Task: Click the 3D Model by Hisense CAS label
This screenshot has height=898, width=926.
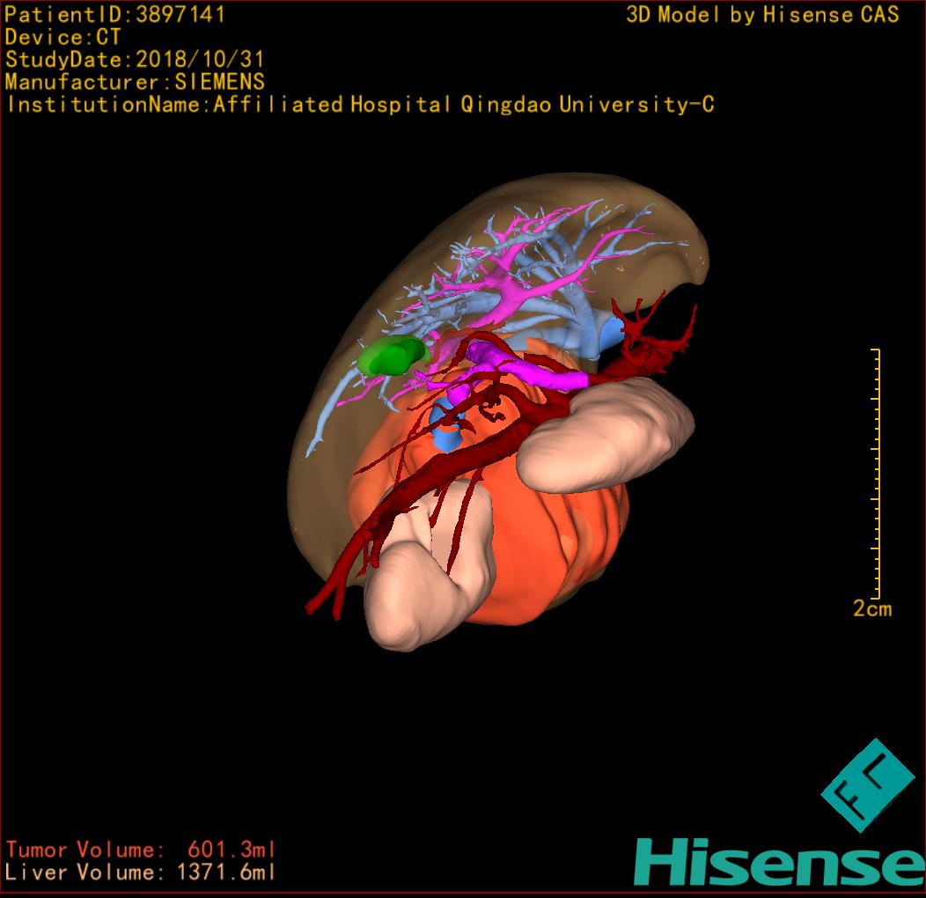Action: coord(762,15)
